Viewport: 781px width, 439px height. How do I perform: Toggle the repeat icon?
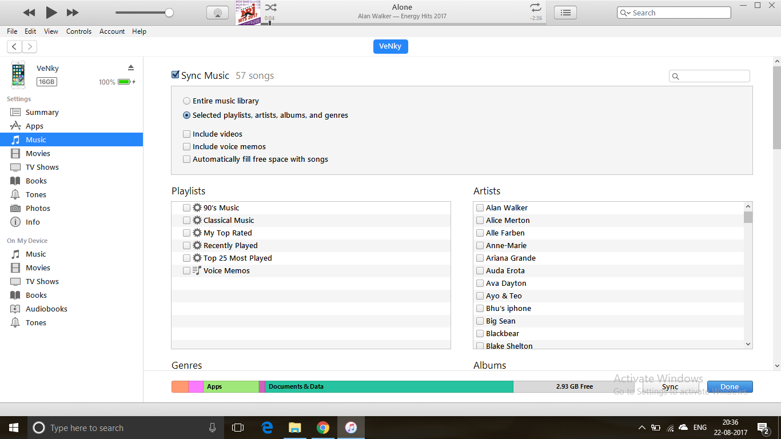(x=535, y=7)
